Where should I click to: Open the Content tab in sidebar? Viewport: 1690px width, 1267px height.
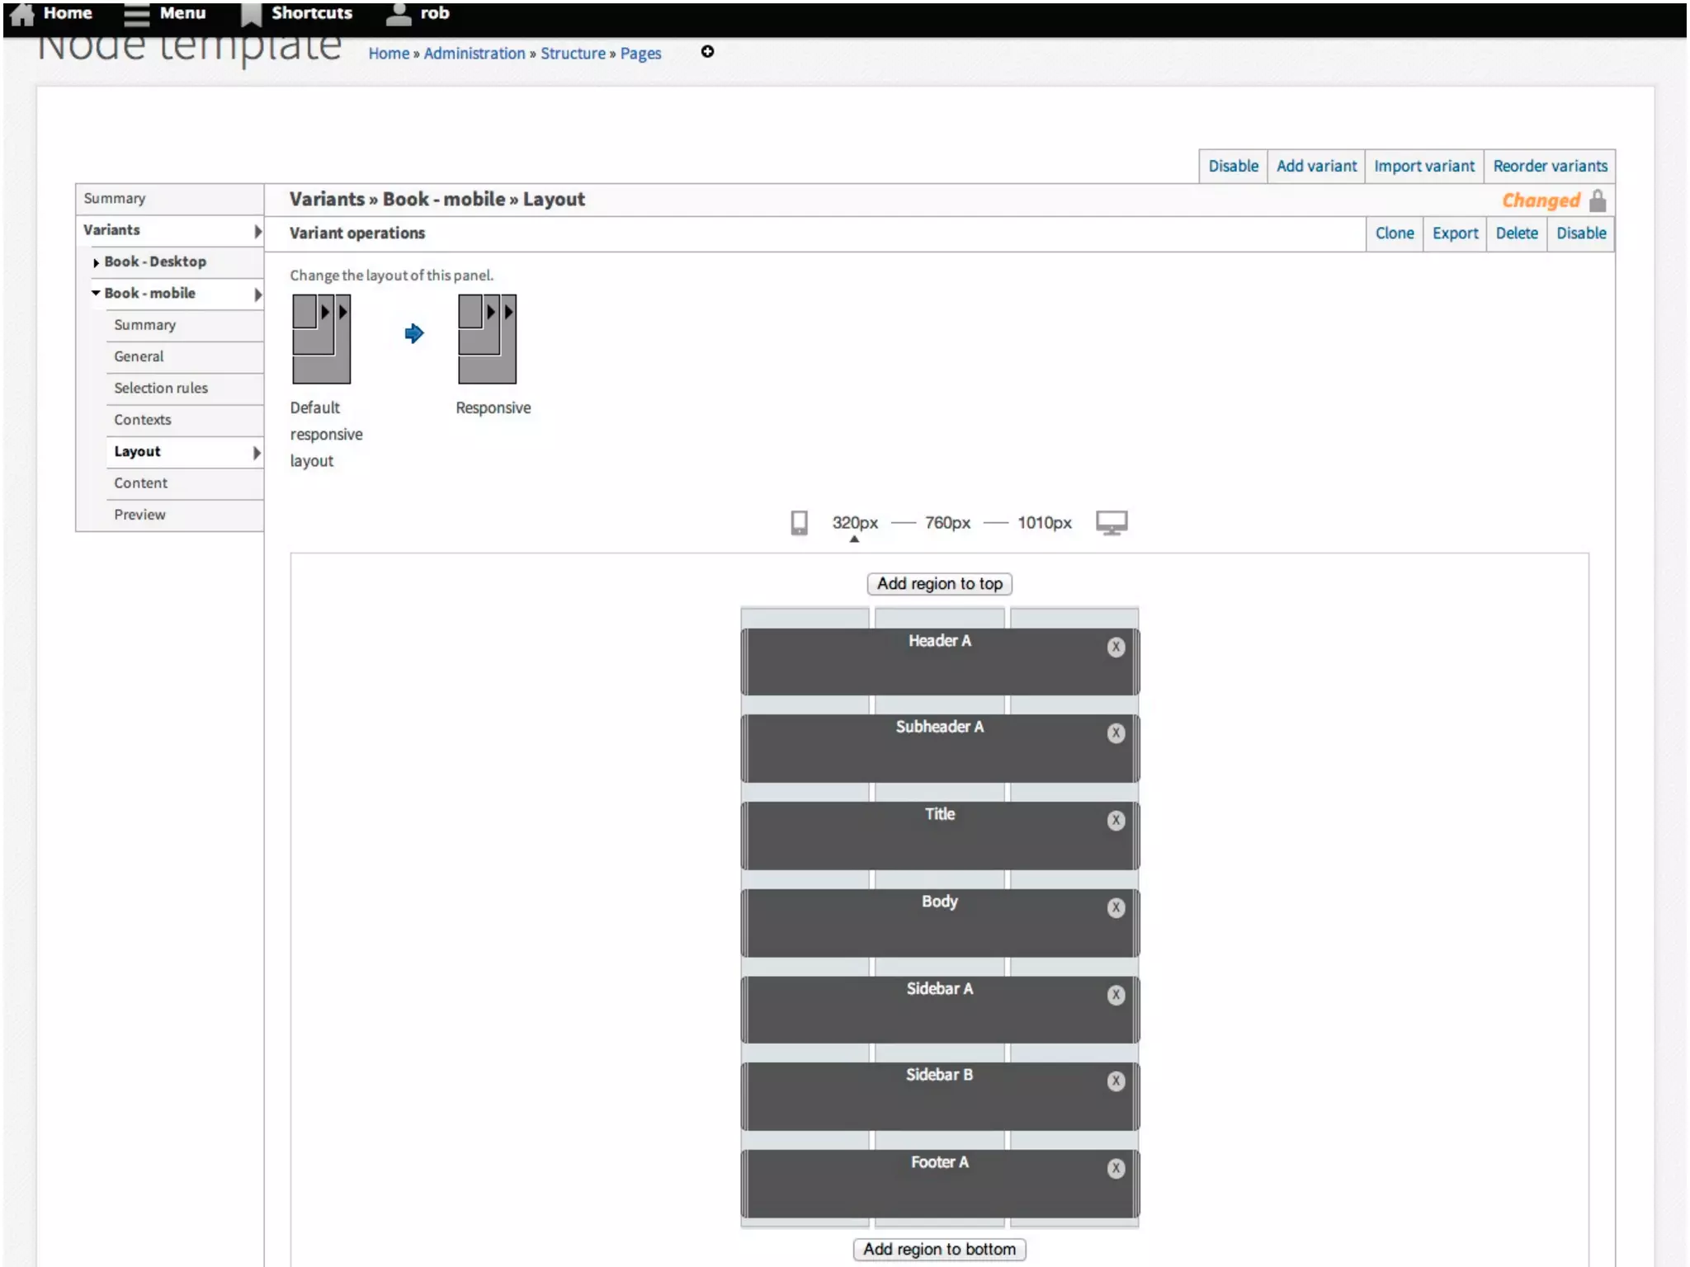[140, 483]
